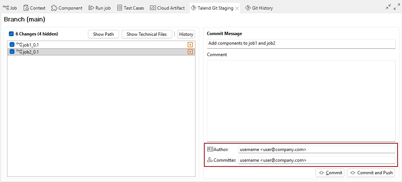Select the Component tab
The height and width of the screenshot is (182, 402).
(67, 8)
